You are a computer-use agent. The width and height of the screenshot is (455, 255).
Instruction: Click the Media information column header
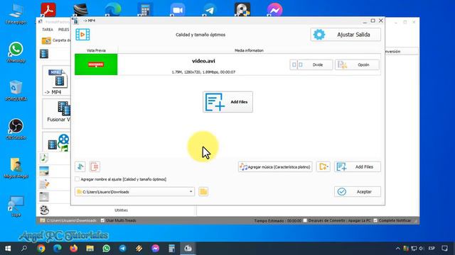coord(249,50)
